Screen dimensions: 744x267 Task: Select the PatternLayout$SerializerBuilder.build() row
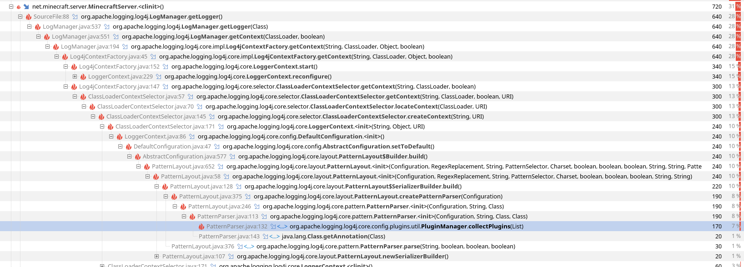point(353,187)
